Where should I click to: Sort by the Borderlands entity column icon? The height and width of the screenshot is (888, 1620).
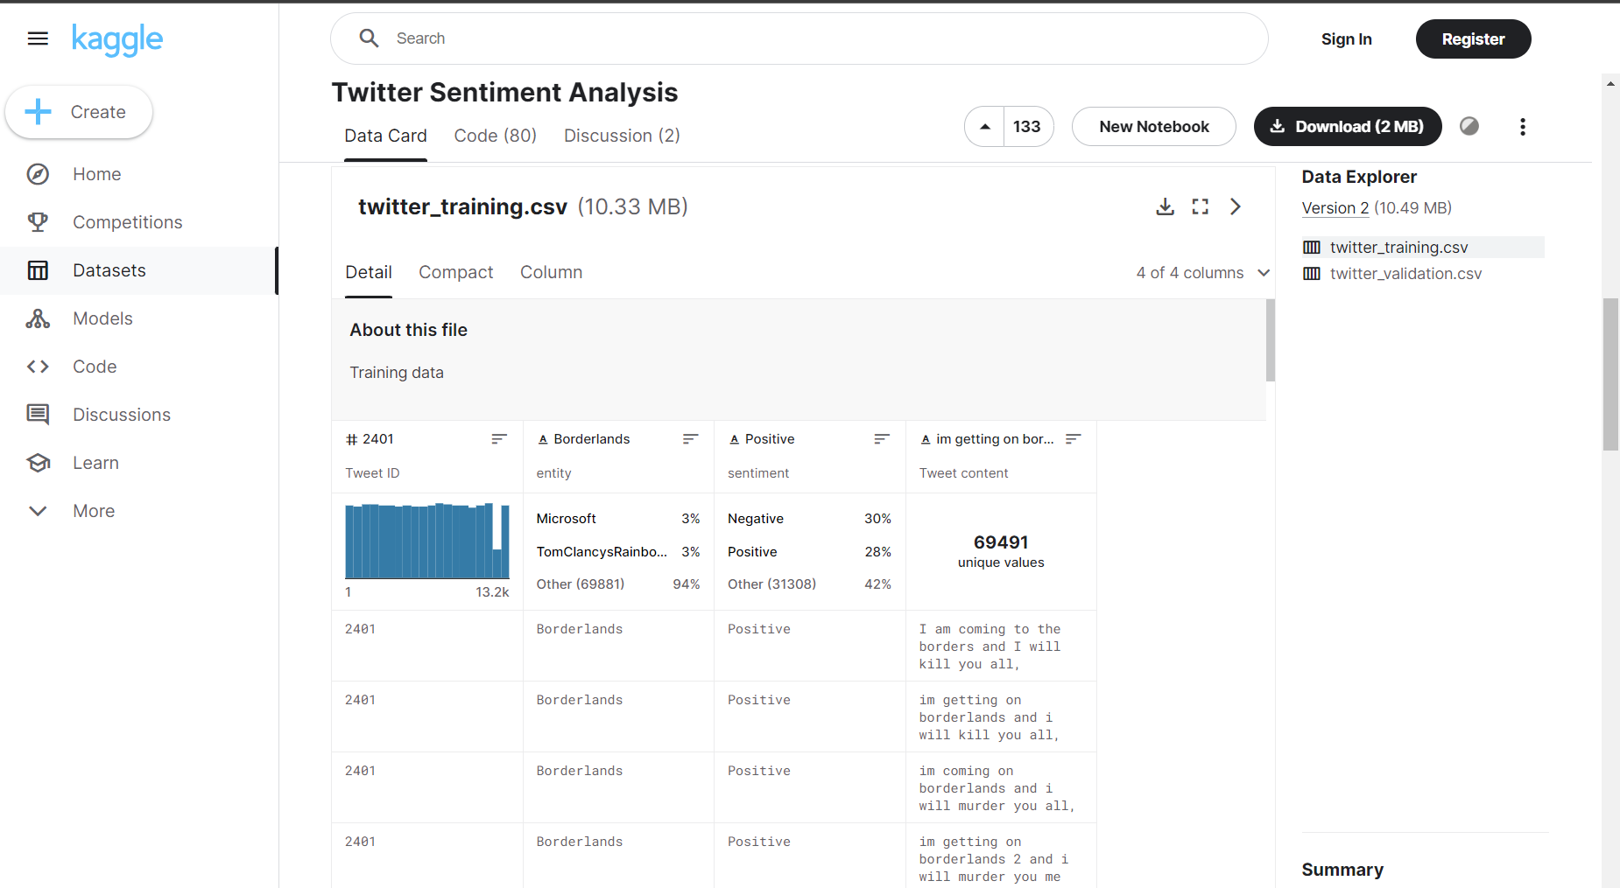[x=690, y=439]
